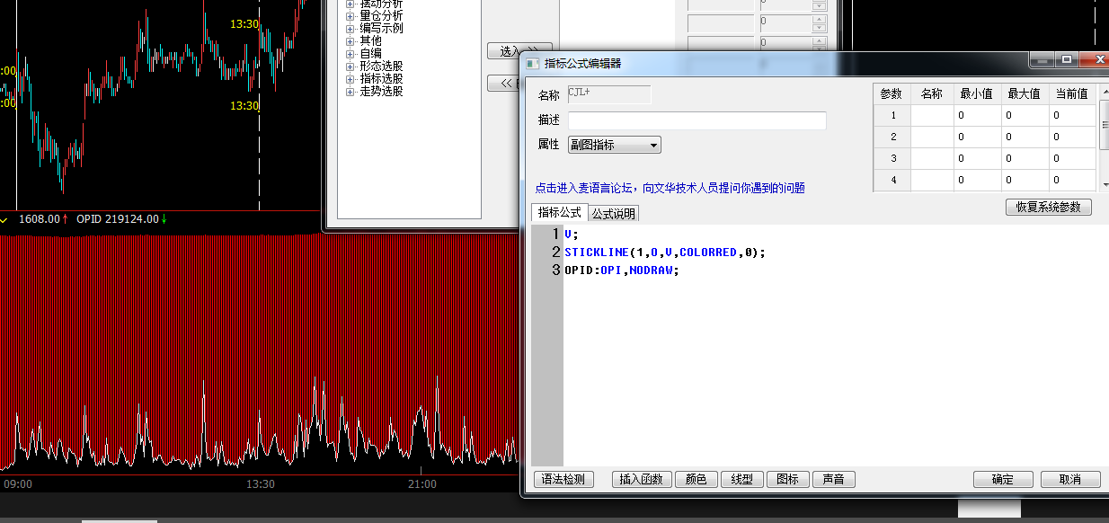Select 走势选股 in the formula tree
1109x523 pixels.
coord(381,92)
